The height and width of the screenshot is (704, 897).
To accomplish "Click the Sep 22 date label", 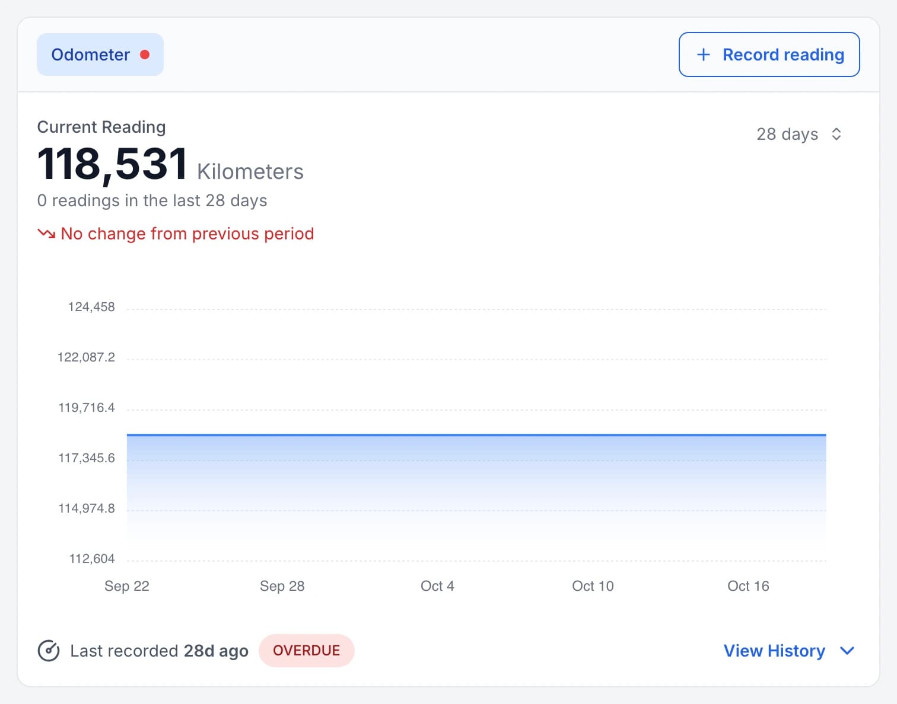I will (x=127, y=586).
